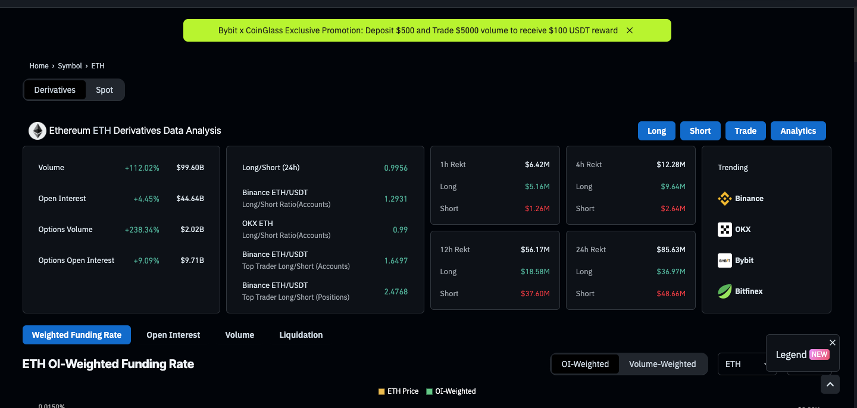
Task: Click 12h Rekt Long value $18.58M
Action: pos(536,272)
